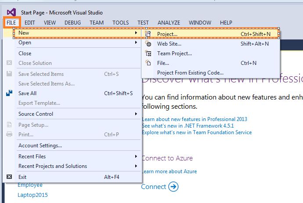Click the Connect to Azure heading

coord(167,158)
